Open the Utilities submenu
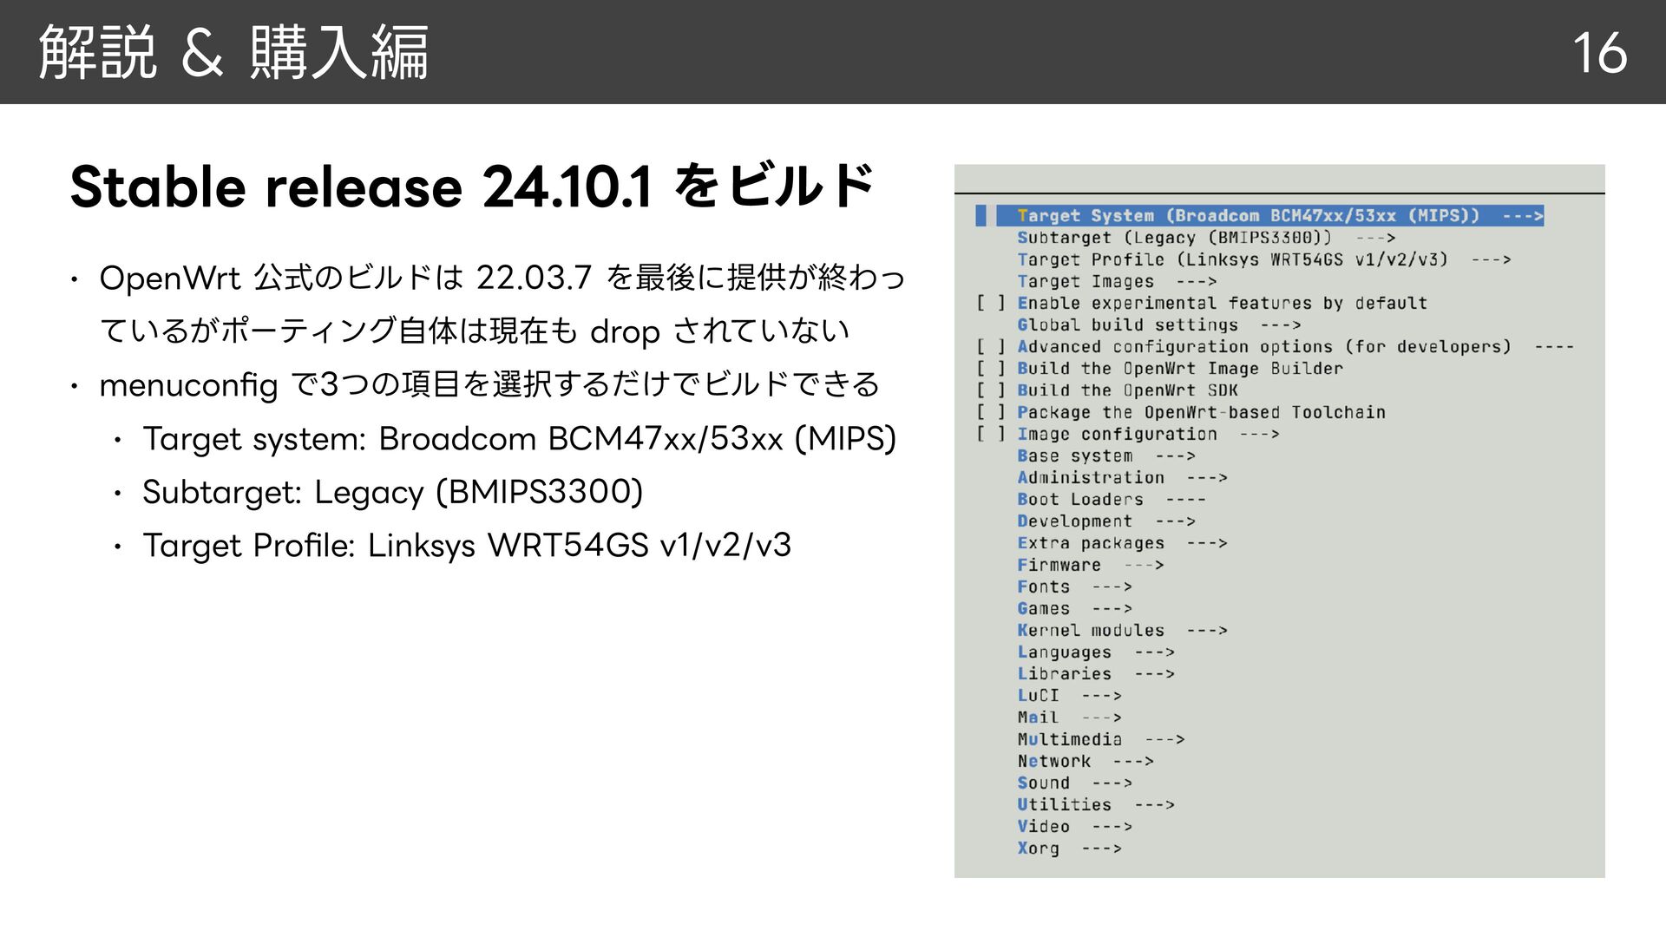The image size is (1666, 937). pyautogui.click(x=1096, y=804)
